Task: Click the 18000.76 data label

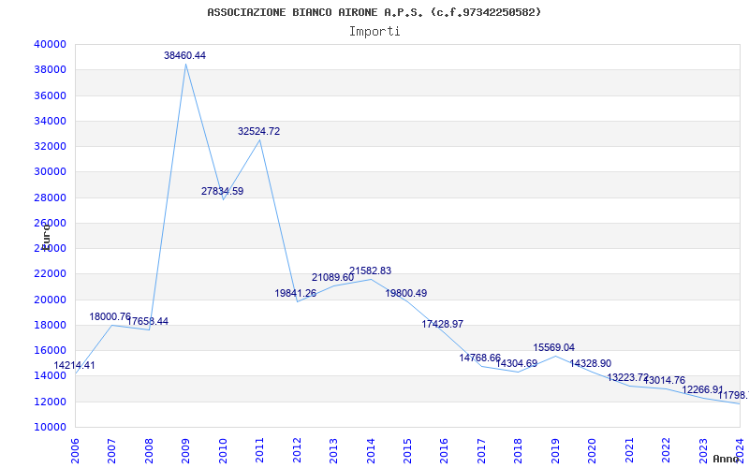Action: (x=110, y=316)
